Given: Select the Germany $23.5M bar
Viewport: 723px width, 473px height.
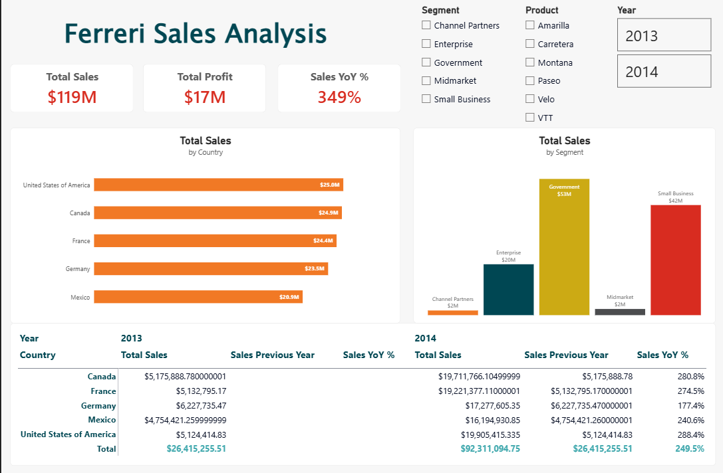Looking at the screenshot, I should click(211, 268).
